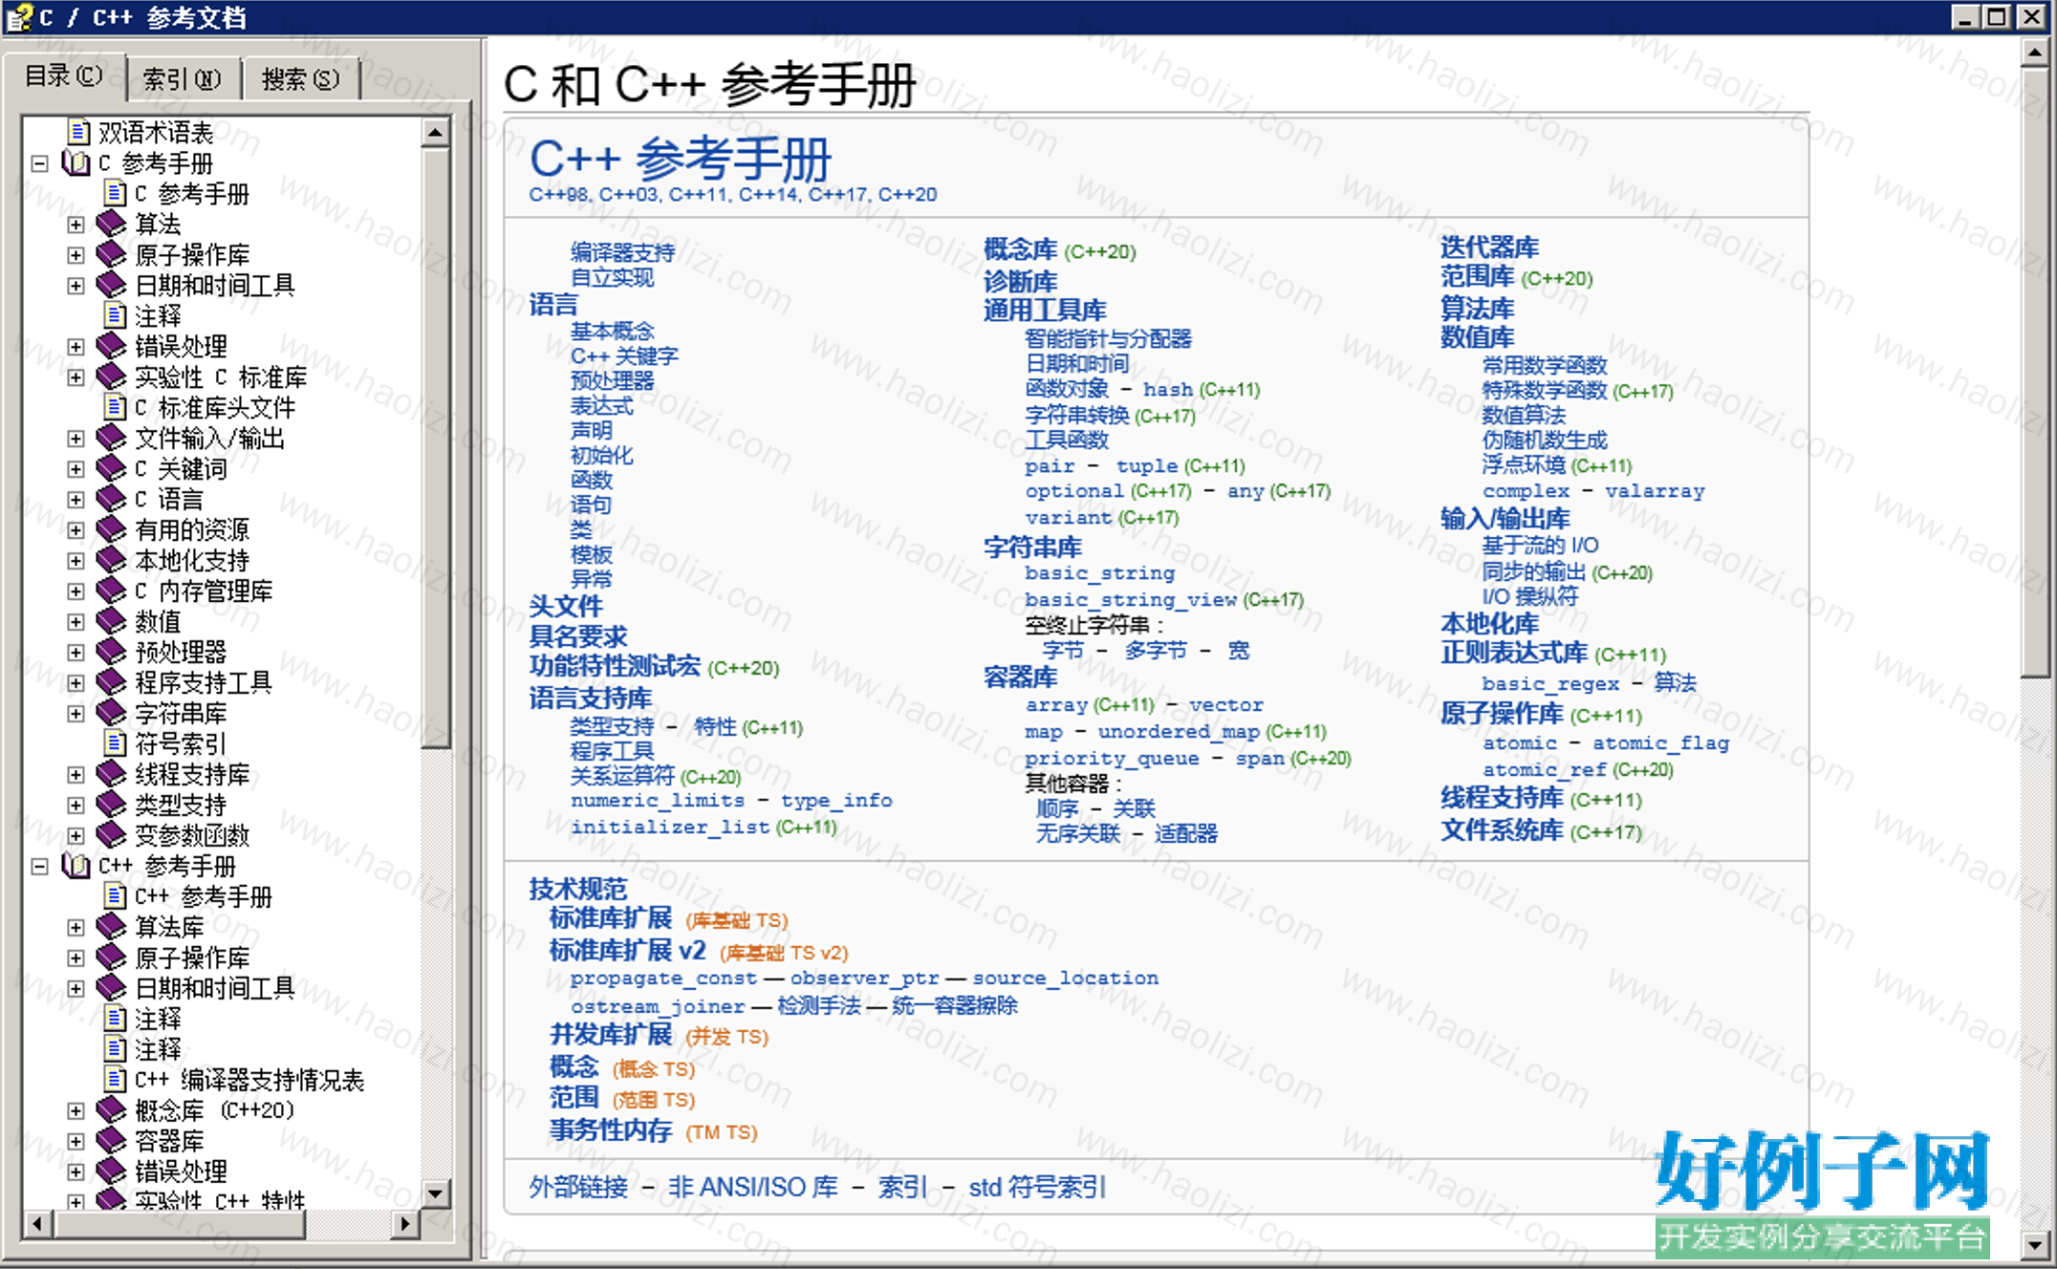This screenshot has height=1269, width=2057.
Task: Select the 注释 page under C 参考手册
Action: 158,315
